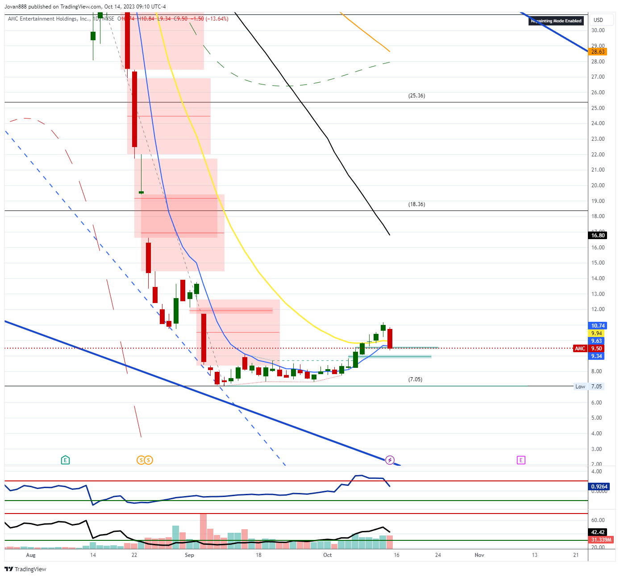Click the 31.339M volume label
This screenshot has width=620, height=577.
[601, 540]
